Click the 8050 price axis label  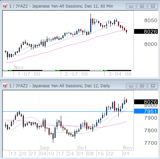pos(150,20)
